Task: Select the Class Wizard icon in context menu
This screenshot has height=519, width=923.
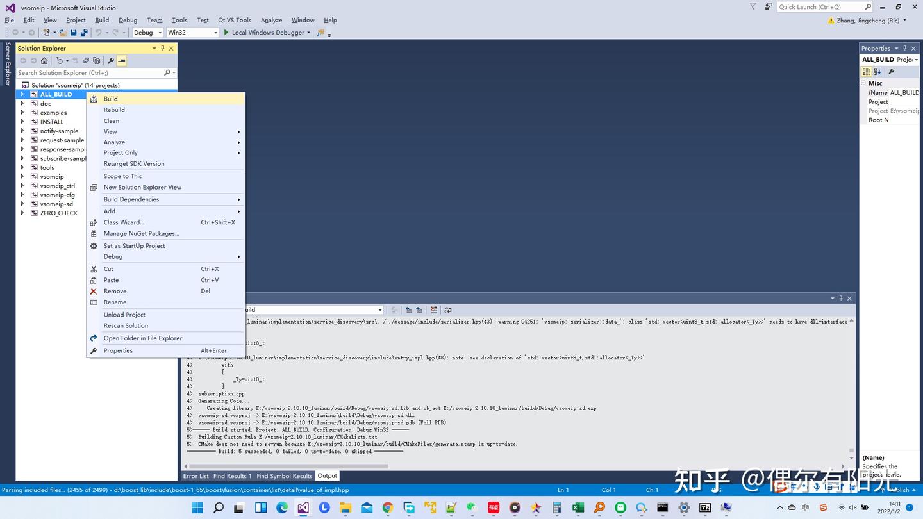Action: [x=94, y=222]
